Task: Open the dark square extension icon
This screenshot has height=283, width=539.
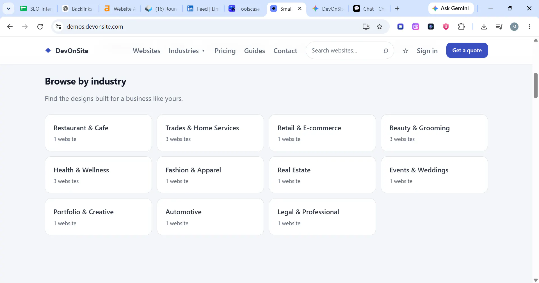Action: pos(431,27)
